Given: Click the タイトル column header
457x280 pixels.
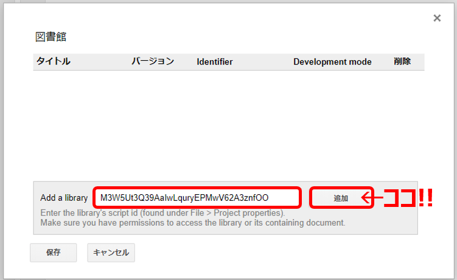Looking at the screenshot, I should (x=54, y=61).
